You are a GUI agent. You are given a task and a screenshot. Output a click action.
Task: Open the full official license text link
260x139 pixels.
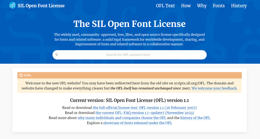[145, 108]
